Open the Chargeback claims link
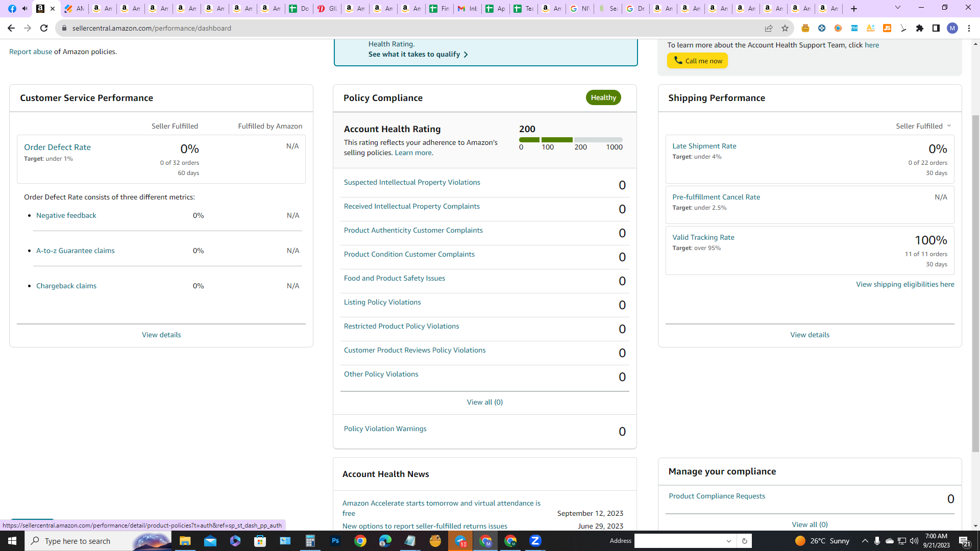Screen dimensions: 980x551 tap(66, 286)
